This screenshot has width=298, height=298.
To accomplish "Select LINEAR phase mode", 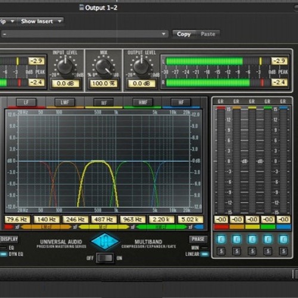I will tap(197, 254).
